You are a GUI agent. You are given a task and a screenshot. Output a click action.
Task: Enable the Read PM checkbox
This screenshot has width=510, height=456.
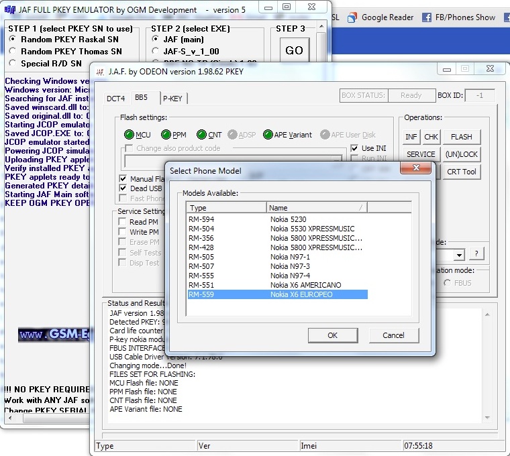click(x=122, y=222)
